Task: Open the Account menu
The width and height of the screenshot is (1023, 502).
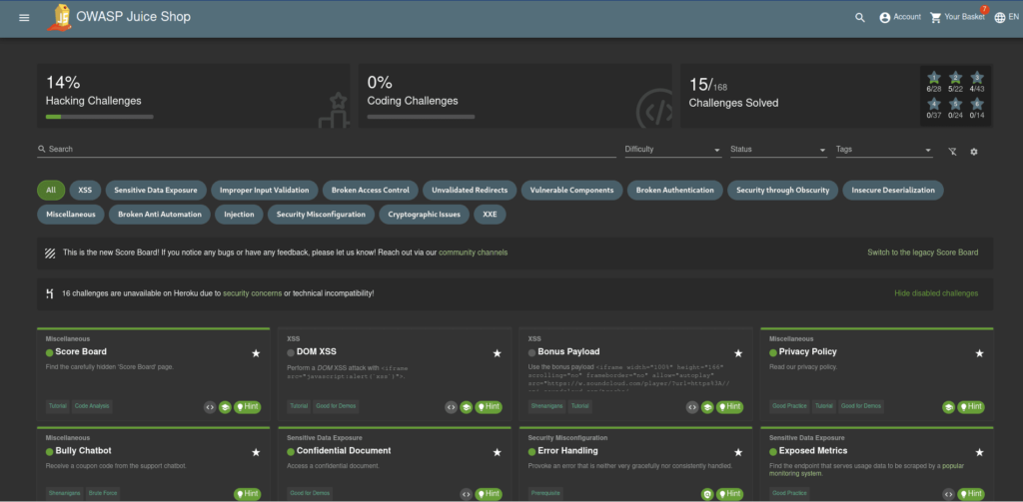Action: pos(899,17)
